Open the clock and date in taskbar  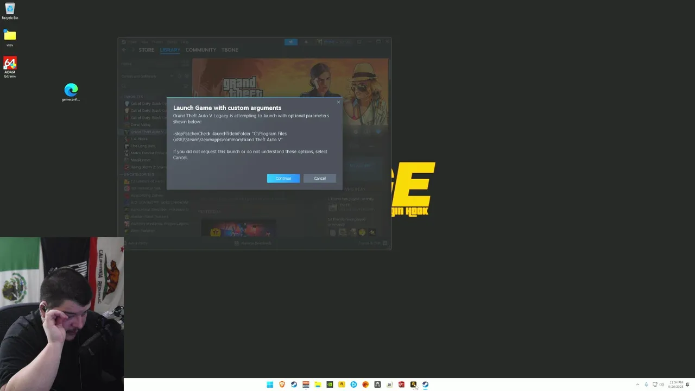coord(676,384)
